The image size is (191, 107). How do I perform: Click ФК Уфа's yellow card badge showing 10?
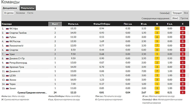pyautogui.click(x=157, y=28)
